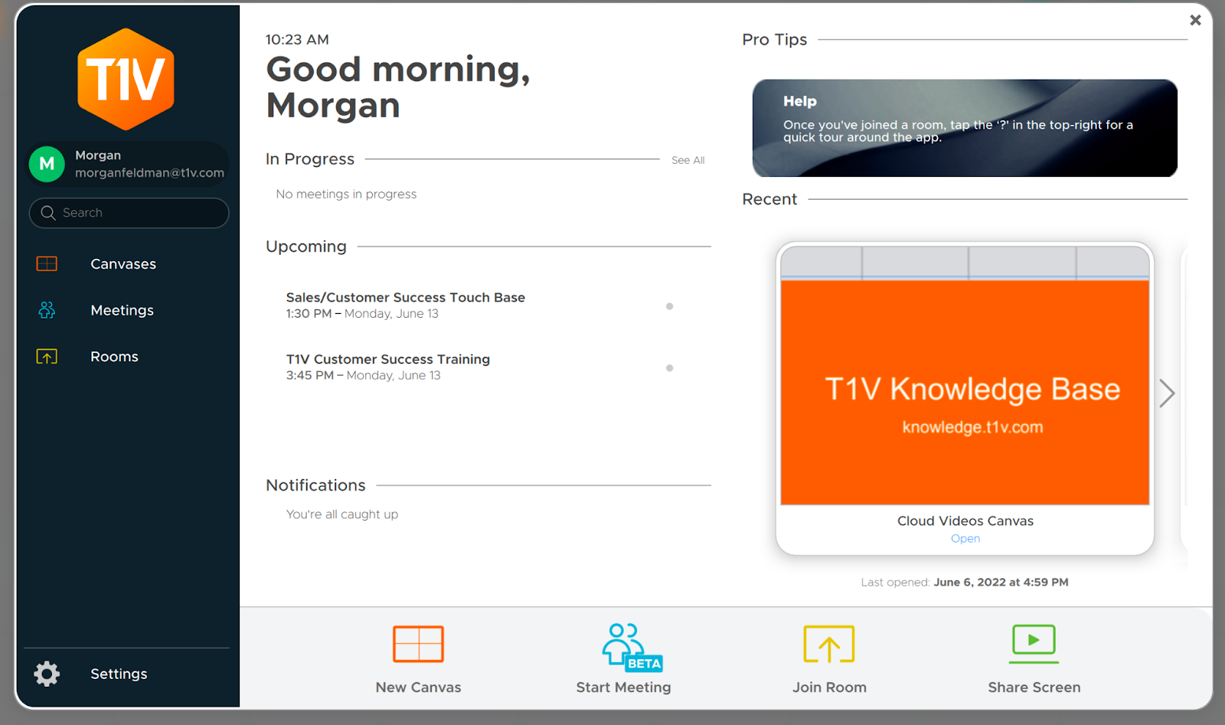
Task: Click the 3:45 PM Monday, June 13 time
Action: point(364,376)
